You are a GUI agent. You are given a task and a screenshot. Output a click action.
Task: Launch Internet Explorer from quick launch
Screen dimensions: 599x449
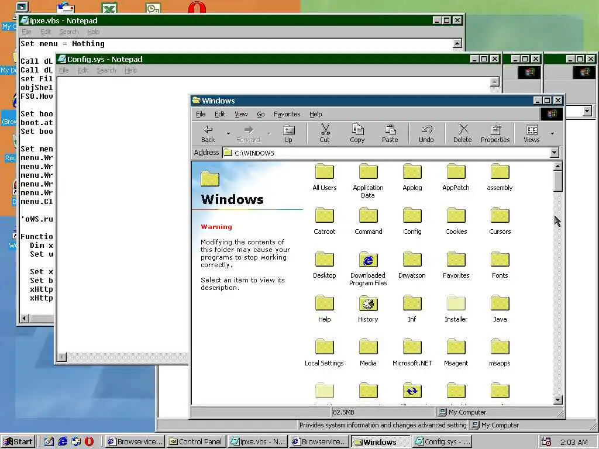tap(63, 442)
